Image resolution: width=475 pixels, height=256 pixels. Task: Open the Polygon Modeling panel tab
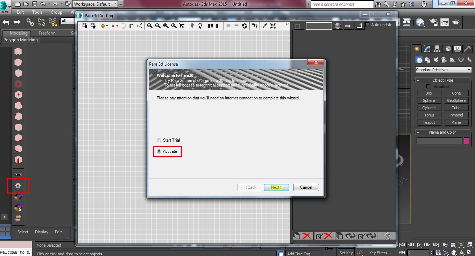click(x=21, y=40)
